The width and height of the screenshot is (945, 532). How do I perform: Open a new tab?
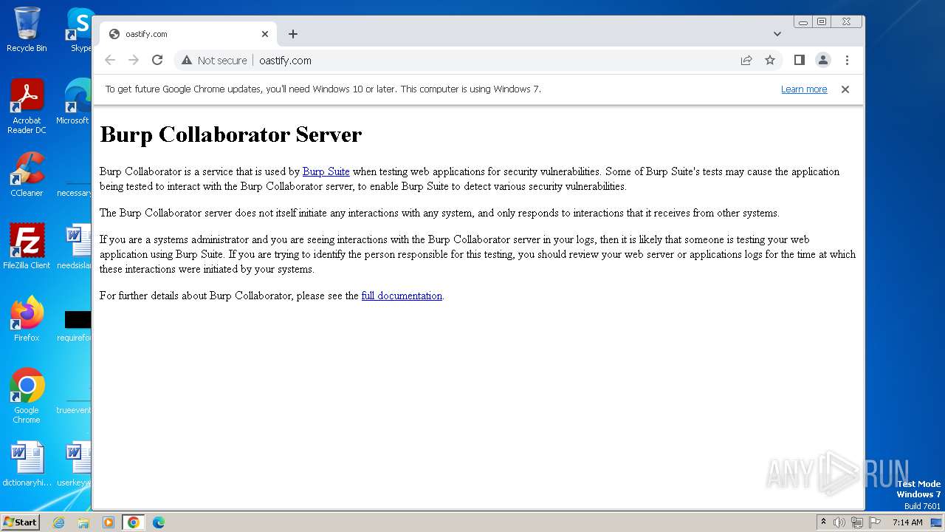293,34
